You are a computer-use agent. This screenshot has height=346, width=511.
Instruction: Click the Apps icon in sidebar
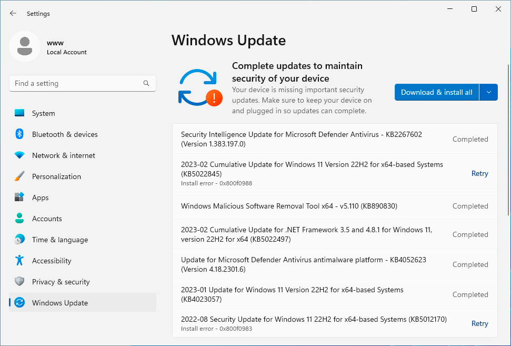point(19,197)
